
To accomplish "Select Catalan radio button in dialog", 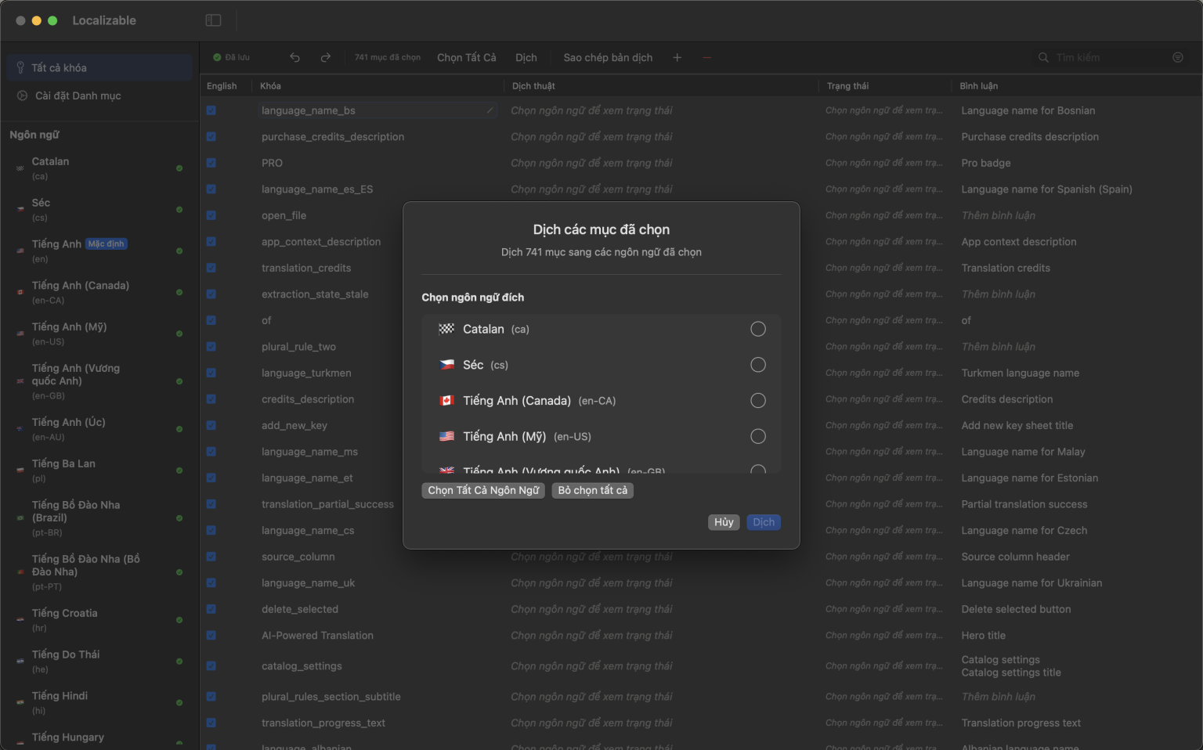I will click(758, 329).
